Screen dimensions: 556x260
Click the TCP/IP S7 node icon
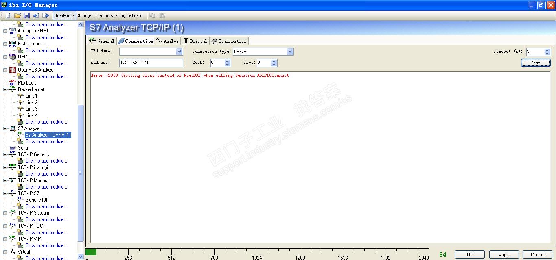[13, 193]
